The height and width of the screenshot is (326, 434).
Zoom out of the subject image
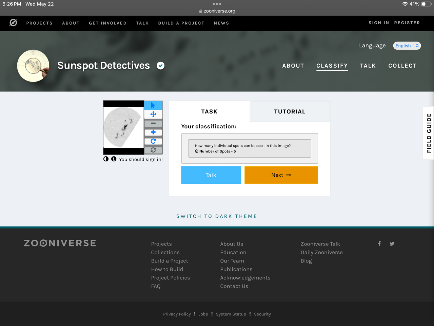[x=153, y=123]
